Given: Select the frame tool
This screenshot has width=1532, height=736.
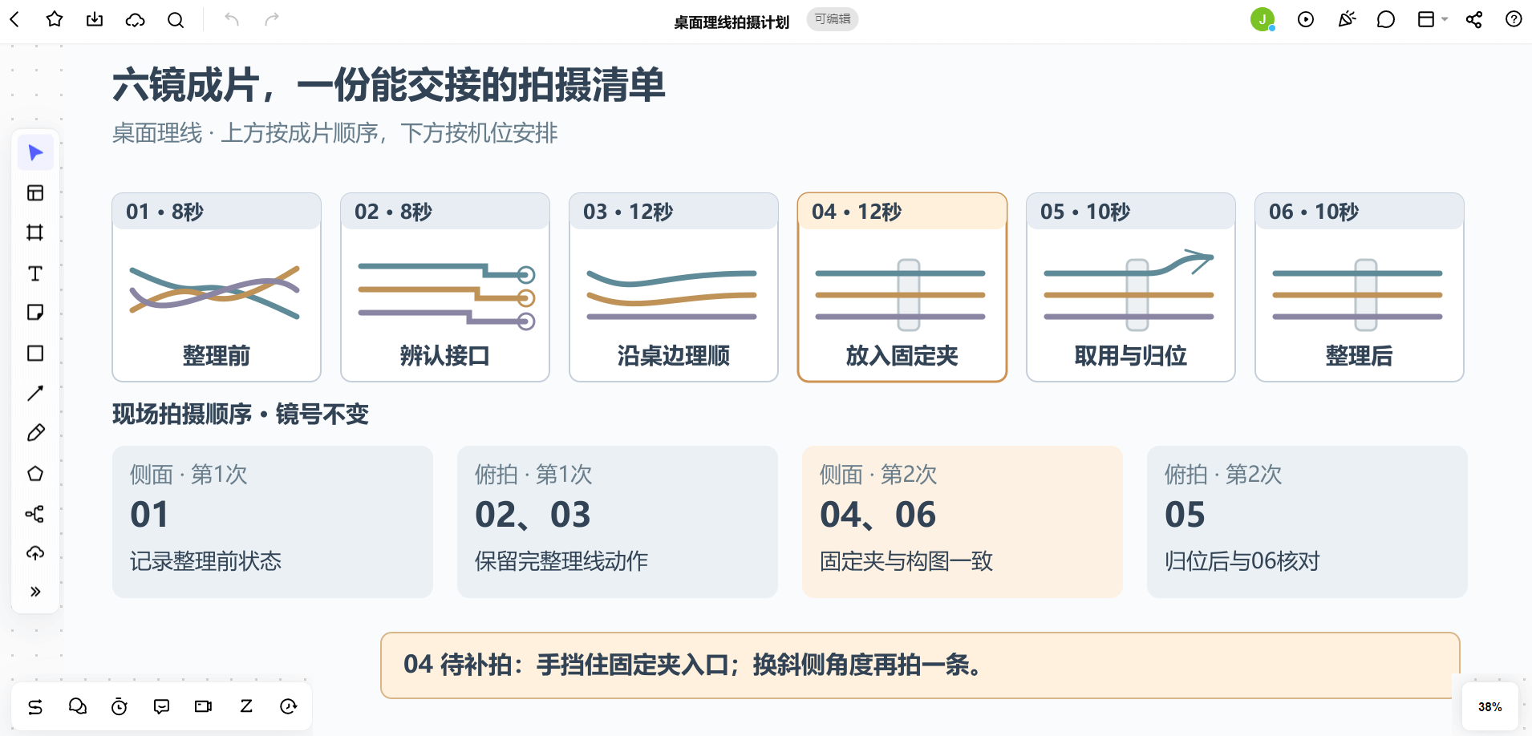Looking at the screenshot, I should click(x=35, y=233).
